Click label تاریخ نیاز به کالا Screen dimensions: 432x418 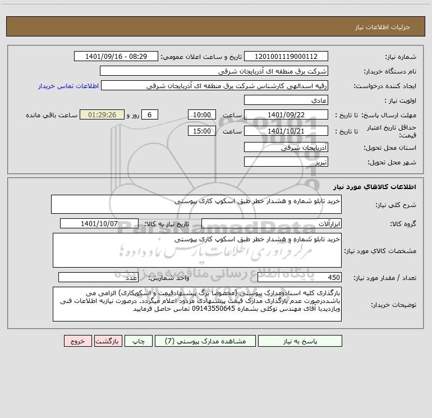tap(167, 224)
